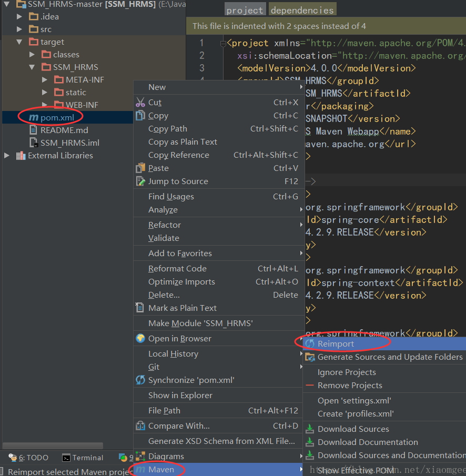Click the Copy documents icon
This screenshot has width=466, height=476.
pos(140,115)
